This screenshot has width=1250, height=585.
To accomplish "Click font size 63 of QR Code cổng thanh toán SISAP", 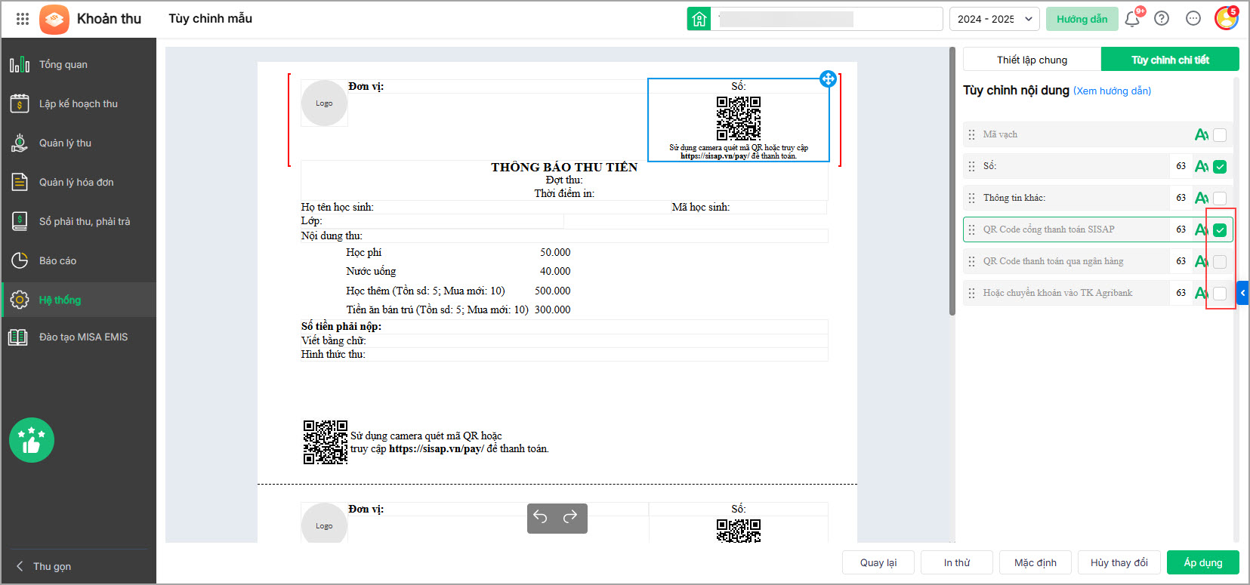I will 1181,229.
